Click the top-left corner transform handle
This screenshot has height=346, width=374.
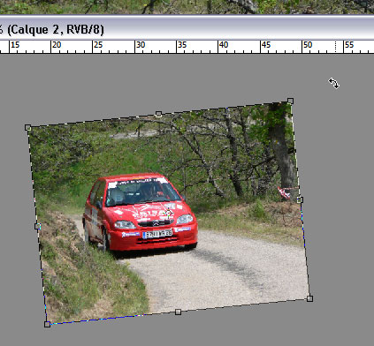click(27, 127)
